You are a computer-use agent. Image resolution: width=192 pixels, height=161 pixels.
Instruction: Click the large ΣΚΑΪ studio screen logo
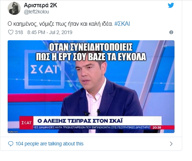point(44,69)
